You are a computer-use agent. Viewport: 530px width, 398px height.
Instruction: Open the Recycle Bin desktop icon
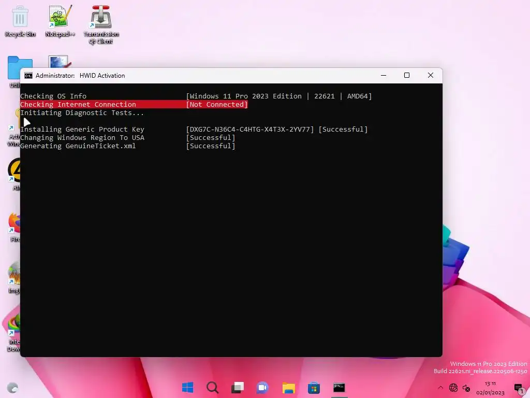pyautogui.click(x=20, y=21)
